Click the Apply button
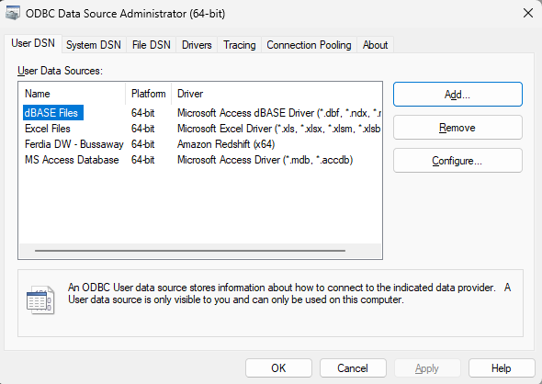Screen dimensions: 542x384 pos(427,368)
